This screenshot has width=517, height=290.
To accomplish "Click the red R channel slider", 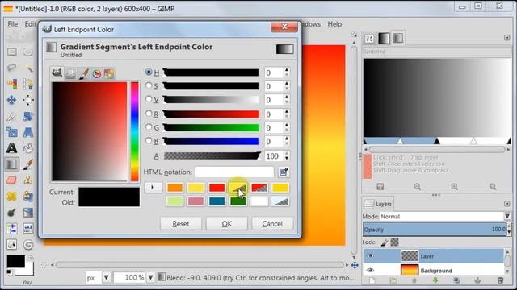I will [x=211, y=114].
